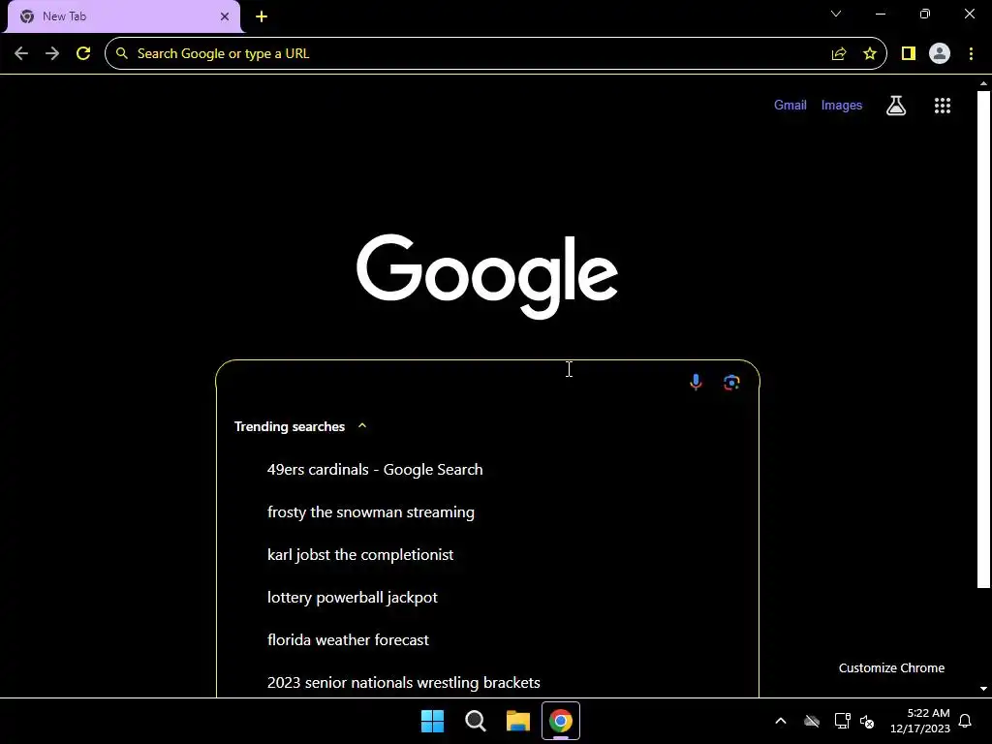Open Windows taskbar Search
Image resolution: width=992 pixels, height=744 pixels.
(x=475, y=721)
